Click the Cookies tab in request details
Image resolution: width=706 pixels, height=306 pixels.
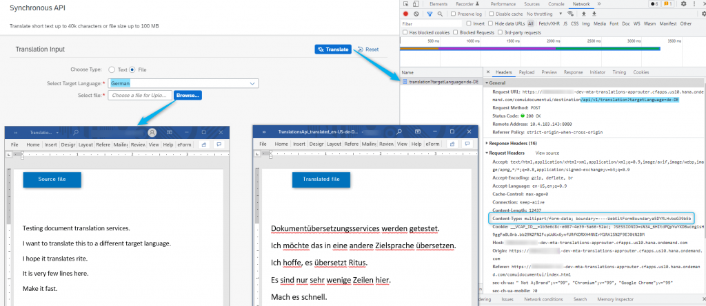tap(641, 72)
